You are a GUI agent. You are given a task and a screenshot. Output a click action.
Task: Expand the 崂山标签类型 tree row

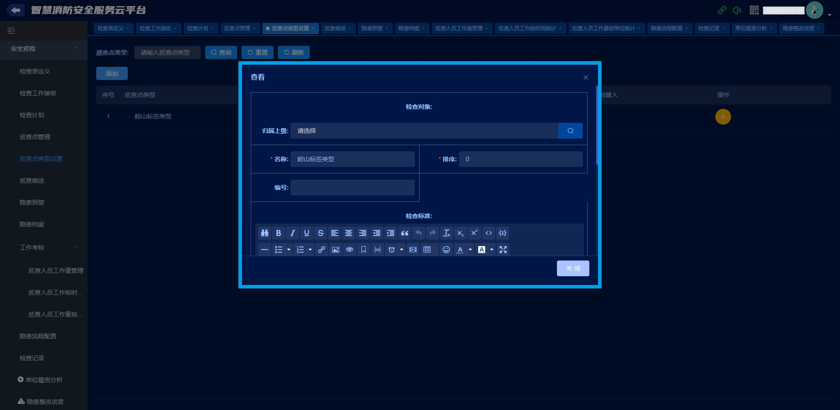pos(129,116)
